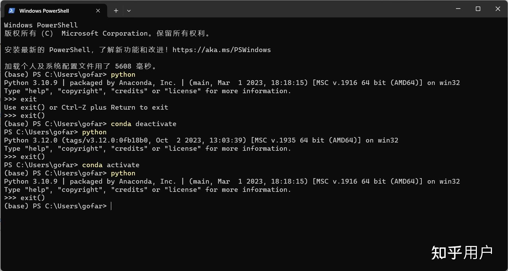Viewport: 508px width, 271px height.
Task: Maximize the terminal window
Action: (x=478, y=9)
